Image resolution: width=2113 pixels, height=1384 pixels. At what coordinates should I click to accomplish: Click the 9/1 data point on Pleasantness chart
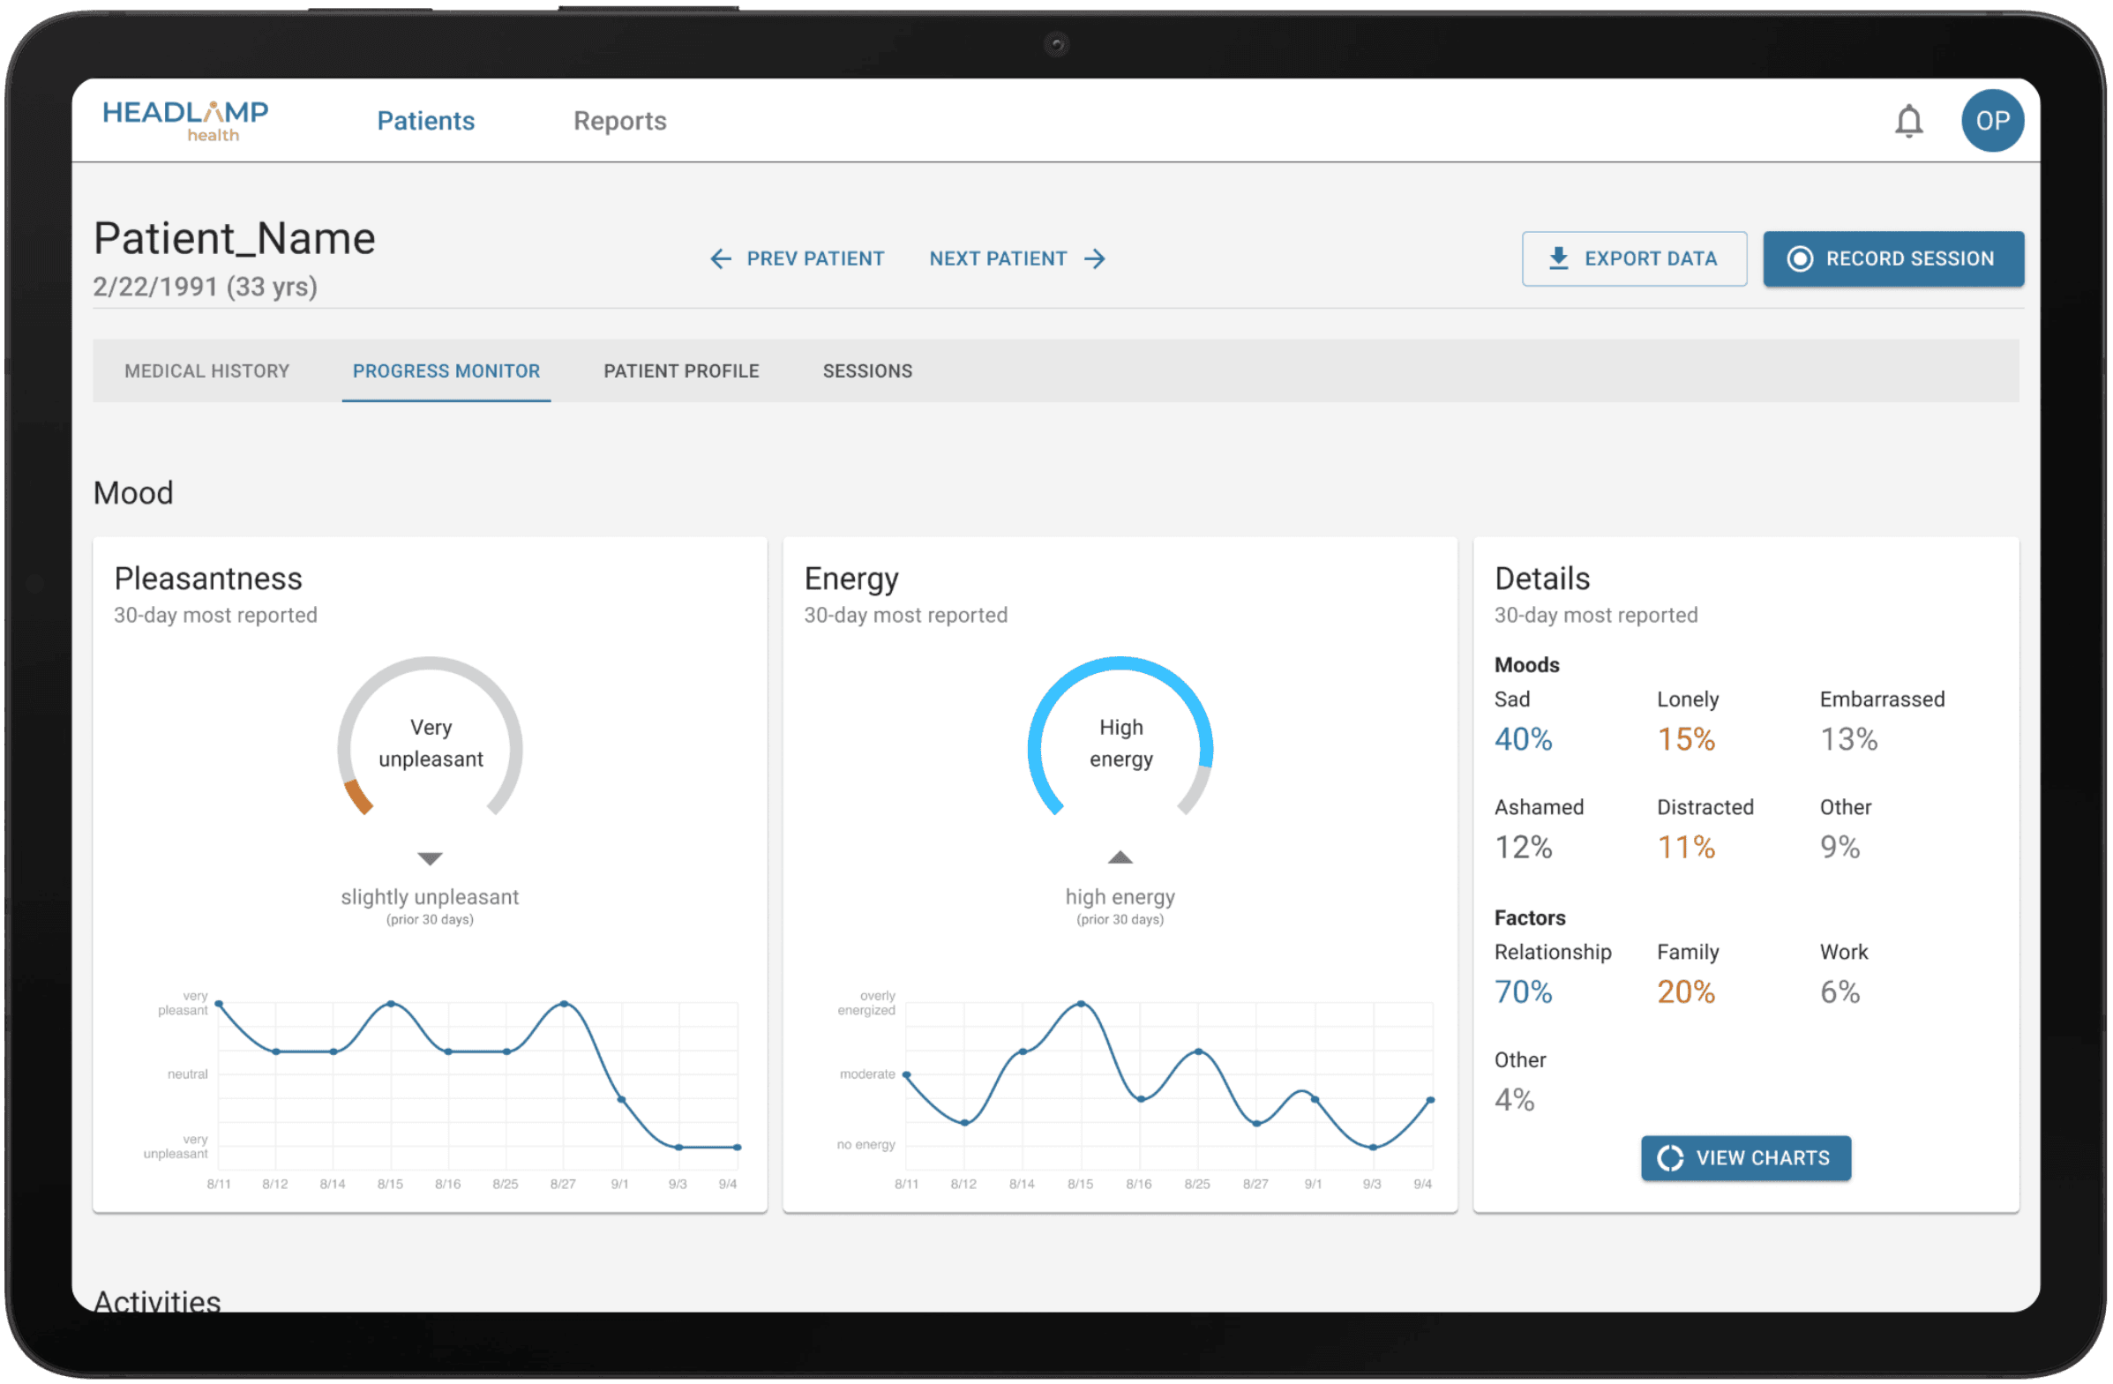620,1099
